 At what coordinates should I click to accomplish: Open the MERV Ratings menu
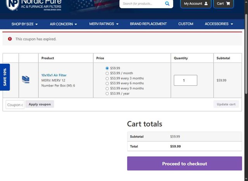[x=104, y=24]
